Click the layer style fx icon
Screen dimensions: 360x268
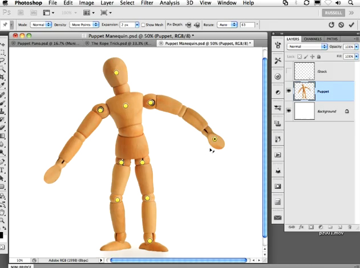coord(301,226)
